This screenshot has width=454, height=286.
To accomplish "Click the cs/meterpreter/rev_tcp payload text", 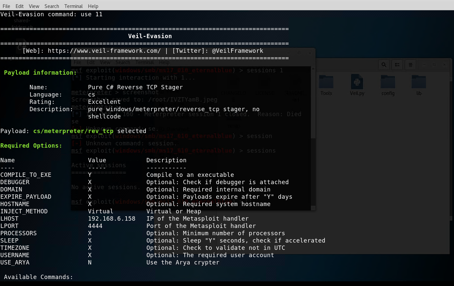I will [73, 131].
